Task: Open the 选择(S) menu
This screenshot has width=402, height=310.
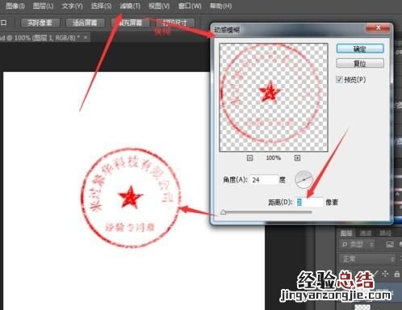Action: pos(101,6)
